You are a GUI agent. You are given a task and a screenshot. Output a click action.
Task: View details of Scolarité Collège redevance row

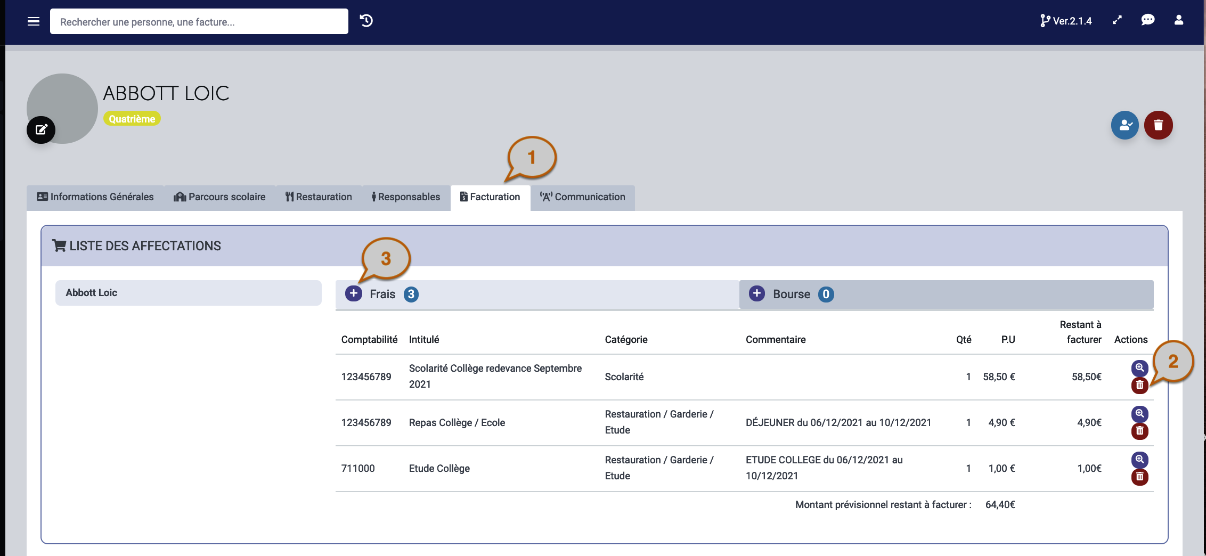[x=1139, y=368]
